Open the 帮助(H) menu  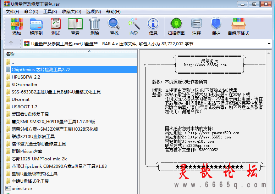[113, 12]
